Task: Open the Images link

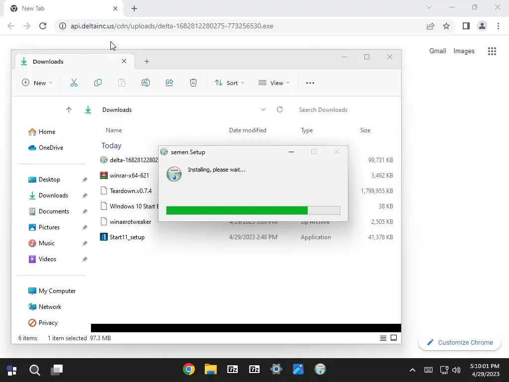Action: [x=464, y=51]
